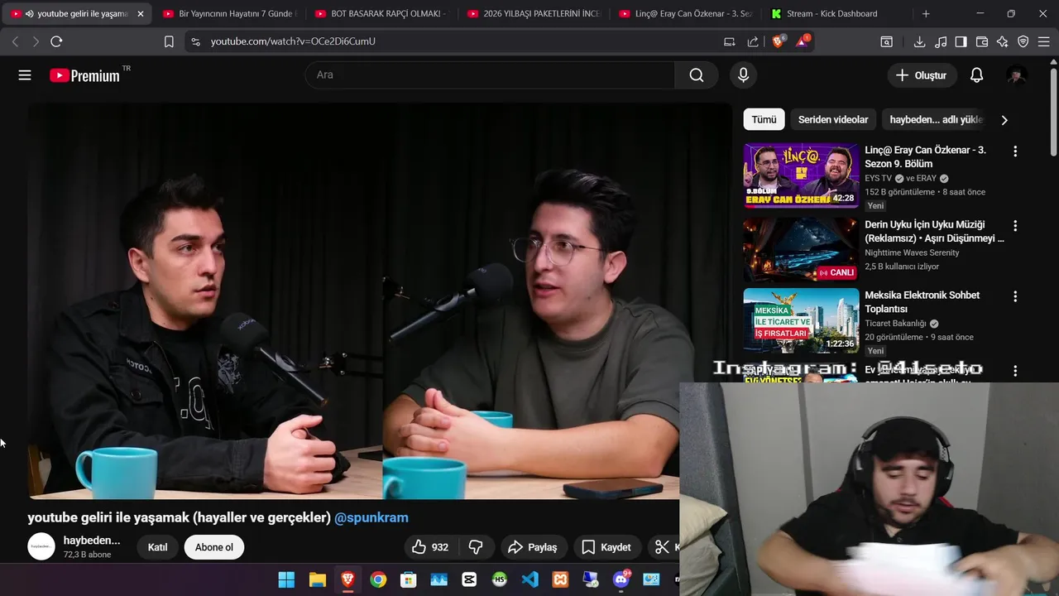Open the Oluştur create menu
The width and height of the screenshot is (1059, 596).
click(921, 75)
